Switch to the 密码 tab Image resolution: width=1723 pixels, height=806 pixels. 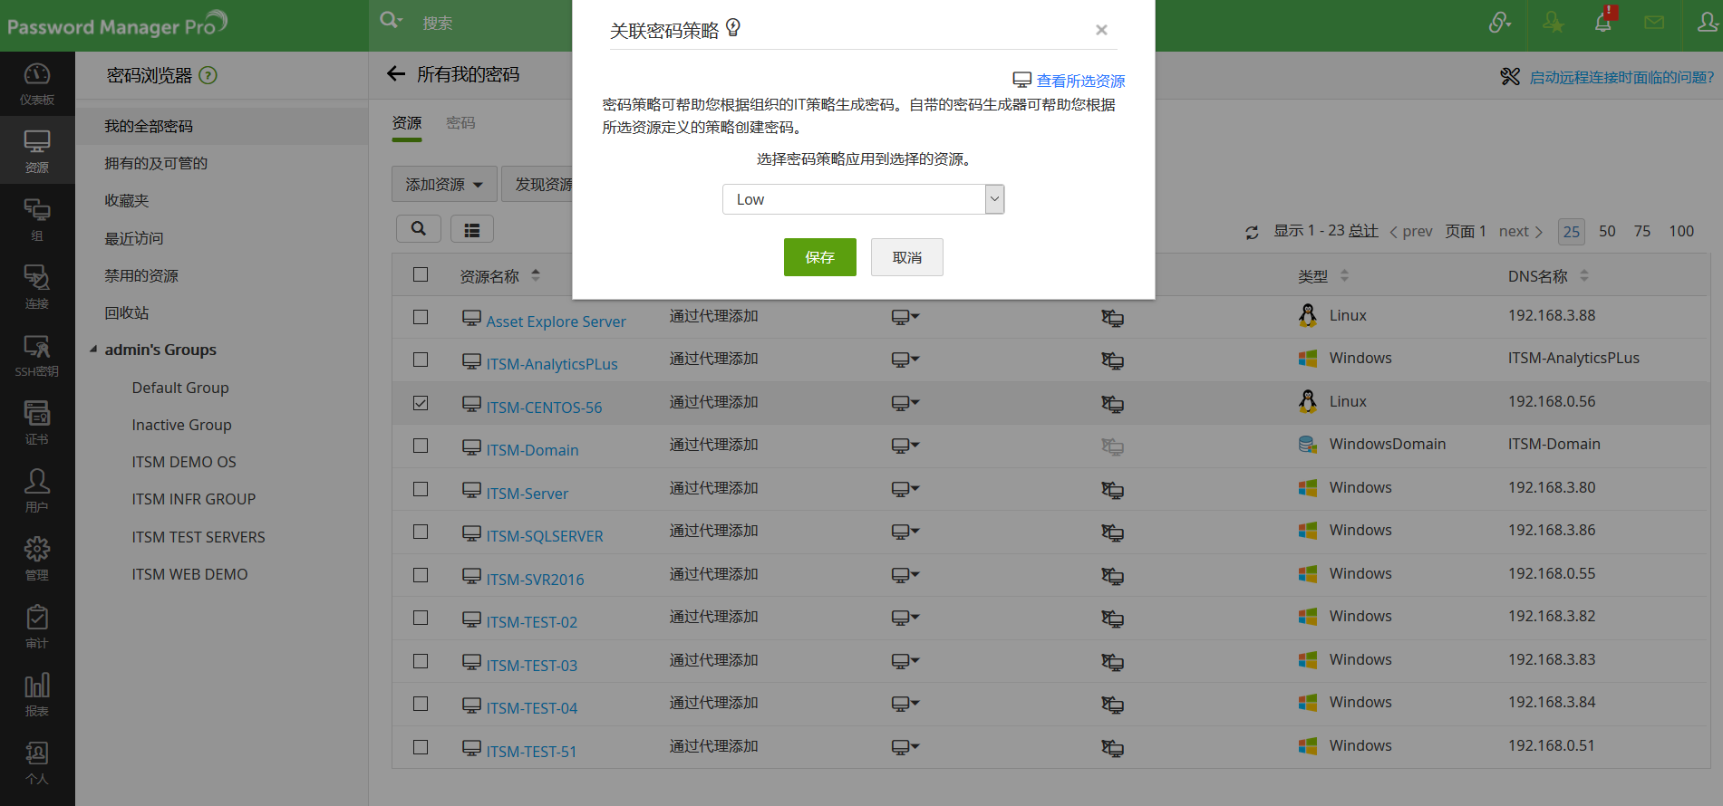click(460, 123)
